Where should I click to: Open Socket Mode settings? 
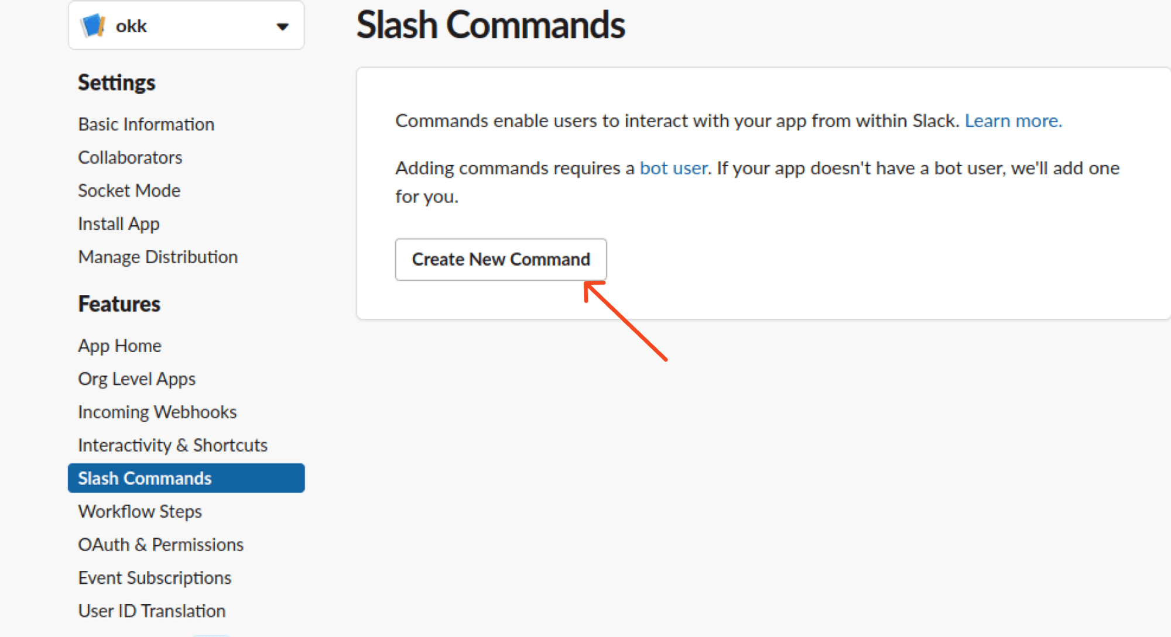(129, 190)
